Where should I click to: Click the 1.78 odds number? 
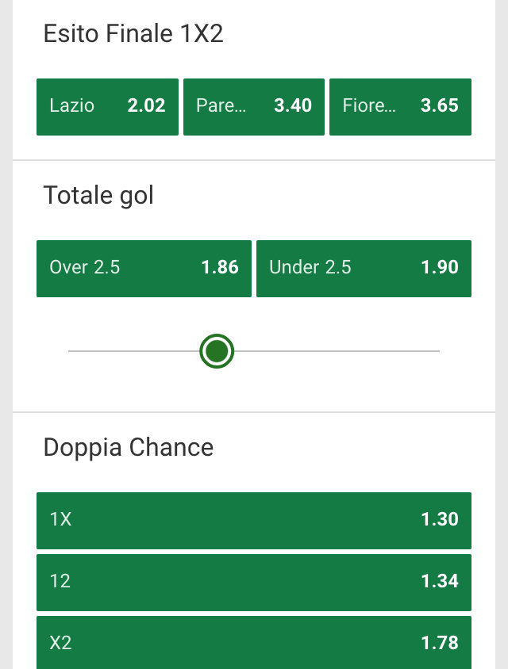tap(440, 642)
